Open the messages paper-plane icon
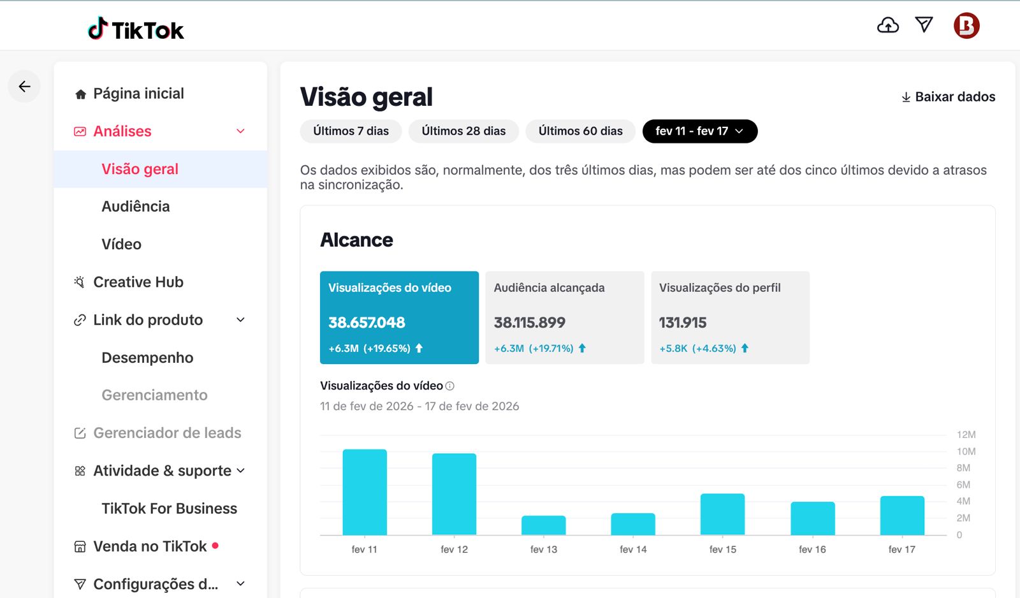 (x=924, y=25)
